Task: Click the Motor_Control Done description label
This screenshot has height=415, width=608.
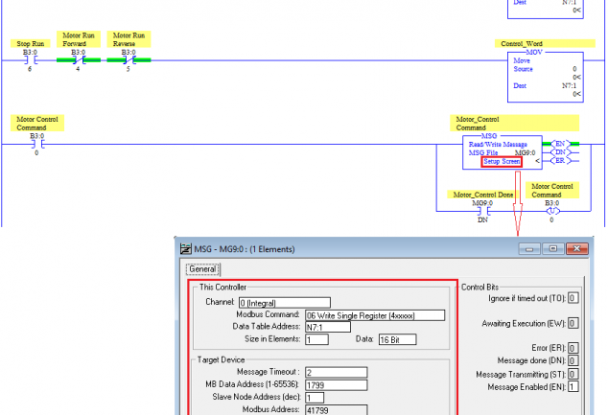Action: point(483,195)
